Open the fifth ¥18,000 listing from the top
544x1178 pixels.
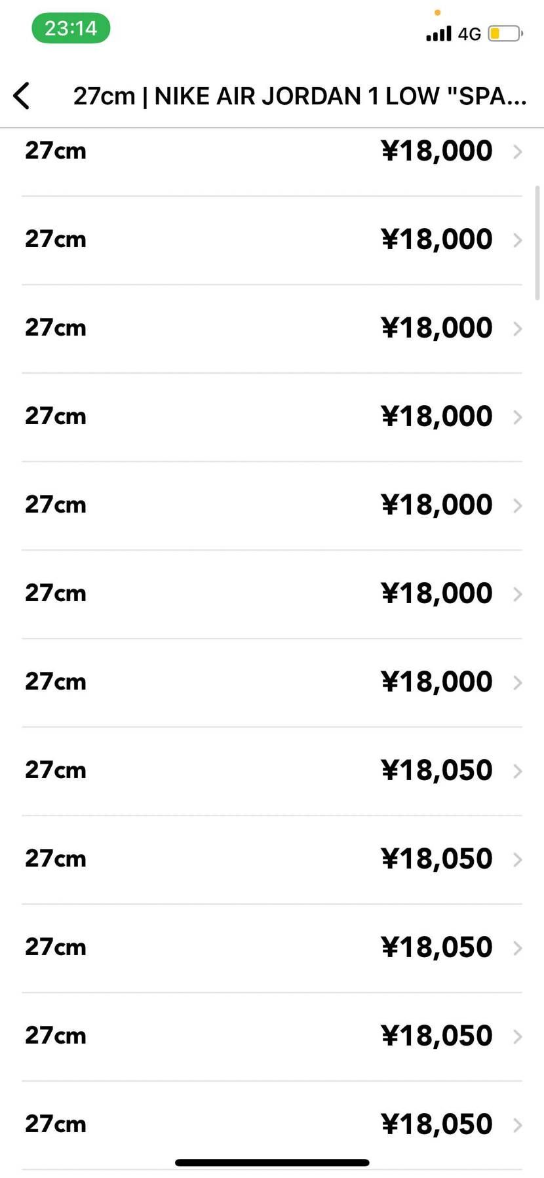pyautogui.click(x=272, y=505)
